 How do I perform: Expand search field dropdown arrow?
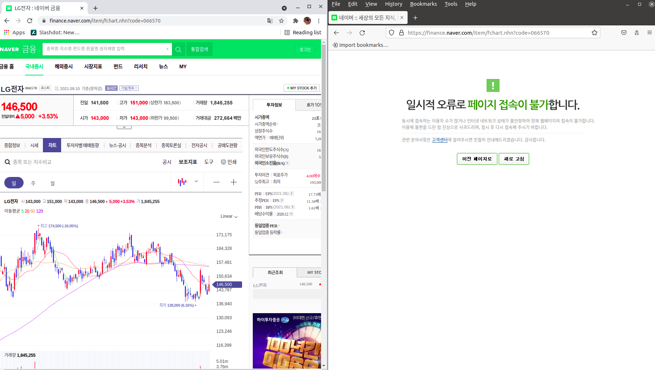tap(167, 49)
